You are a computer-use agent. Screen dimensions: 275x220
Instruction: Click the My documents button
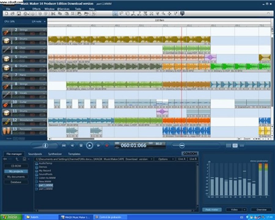click(16, 177)
